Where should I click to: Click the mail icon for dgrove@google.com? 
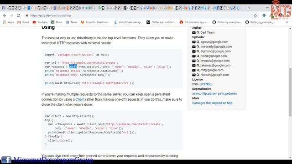[x=194, y=42]
